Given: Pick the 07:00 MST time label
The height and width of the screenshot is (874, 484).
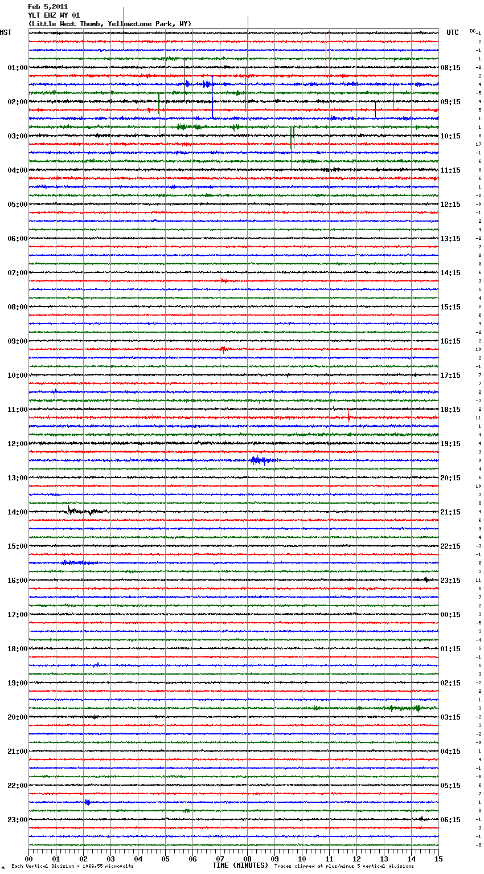Looking at the screenshot, I should (x=18, y=273).
